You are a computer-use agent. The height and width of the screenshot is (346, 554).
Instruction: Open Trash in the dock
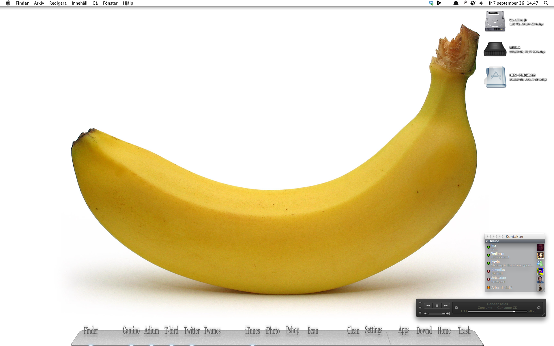coord(464,331)
